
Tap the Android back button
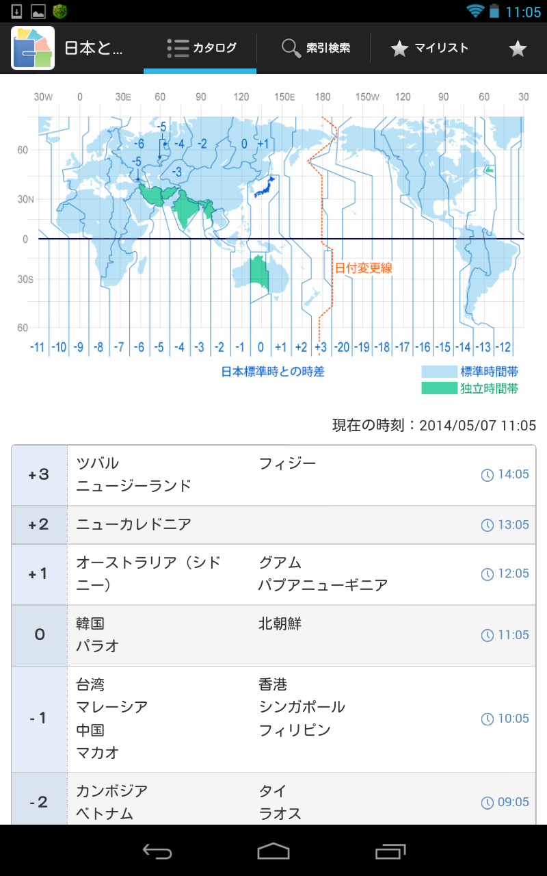157,851
